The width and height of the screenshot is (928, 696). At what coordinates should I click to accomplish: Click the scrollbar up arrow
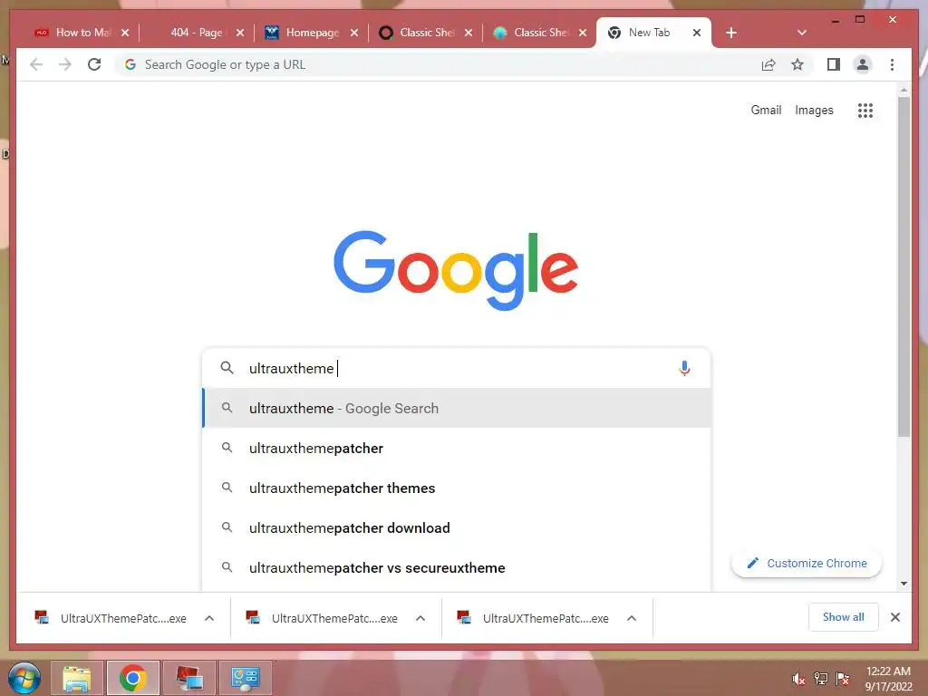(x=904, y=91)
